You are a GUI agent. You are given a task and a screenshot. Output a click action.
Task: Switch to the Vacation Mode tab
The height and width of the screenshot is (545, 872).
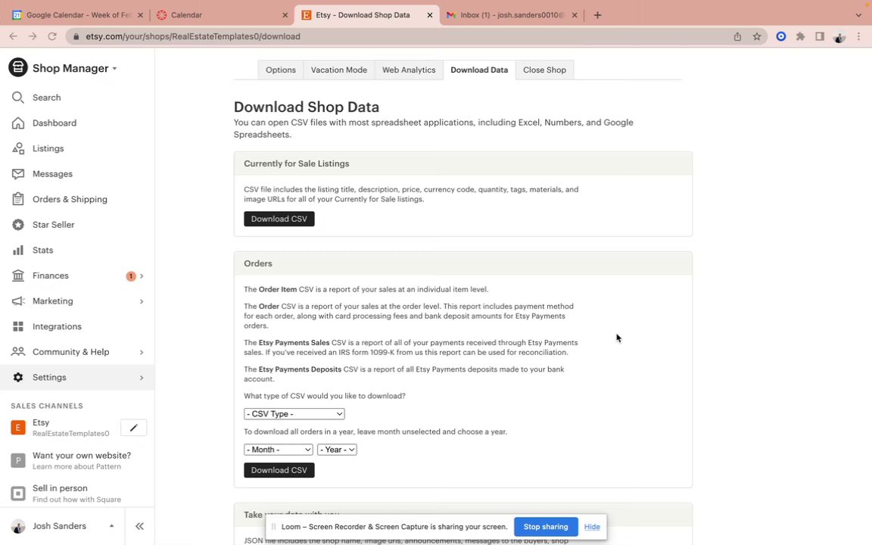tap(338, 70)
